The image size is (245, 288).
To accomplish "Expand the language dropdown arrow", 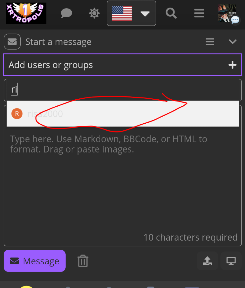I will click(145, 14).
